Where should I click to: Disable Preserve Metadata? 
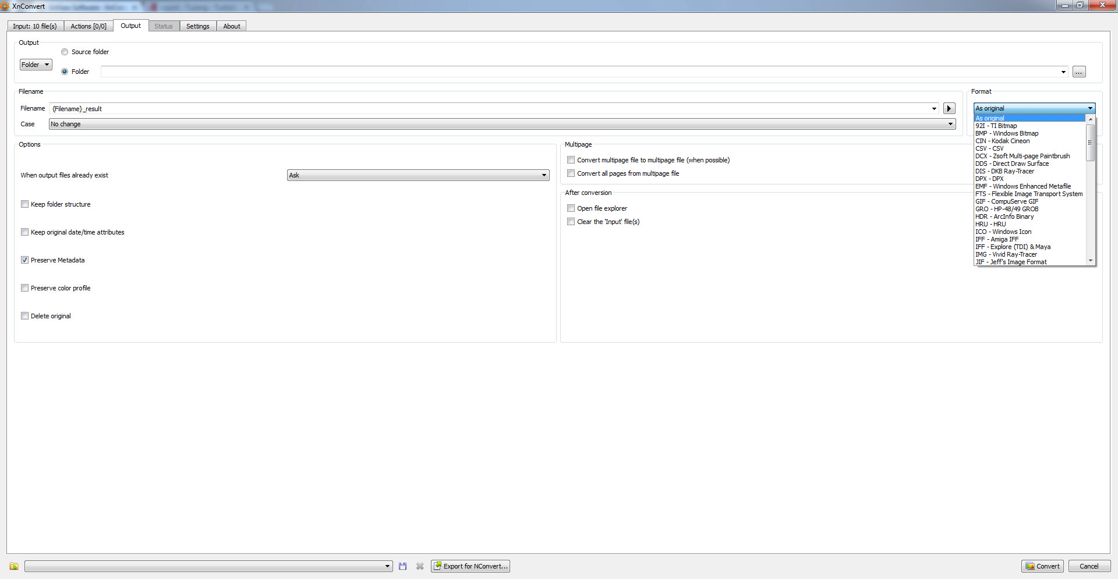(x=24, y=260)
